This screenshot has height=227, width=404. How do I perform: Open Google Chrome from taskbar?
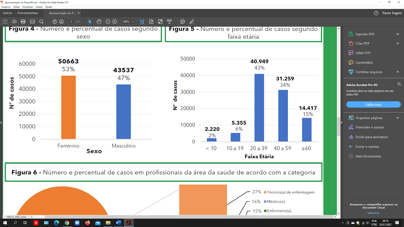[67, 223]
